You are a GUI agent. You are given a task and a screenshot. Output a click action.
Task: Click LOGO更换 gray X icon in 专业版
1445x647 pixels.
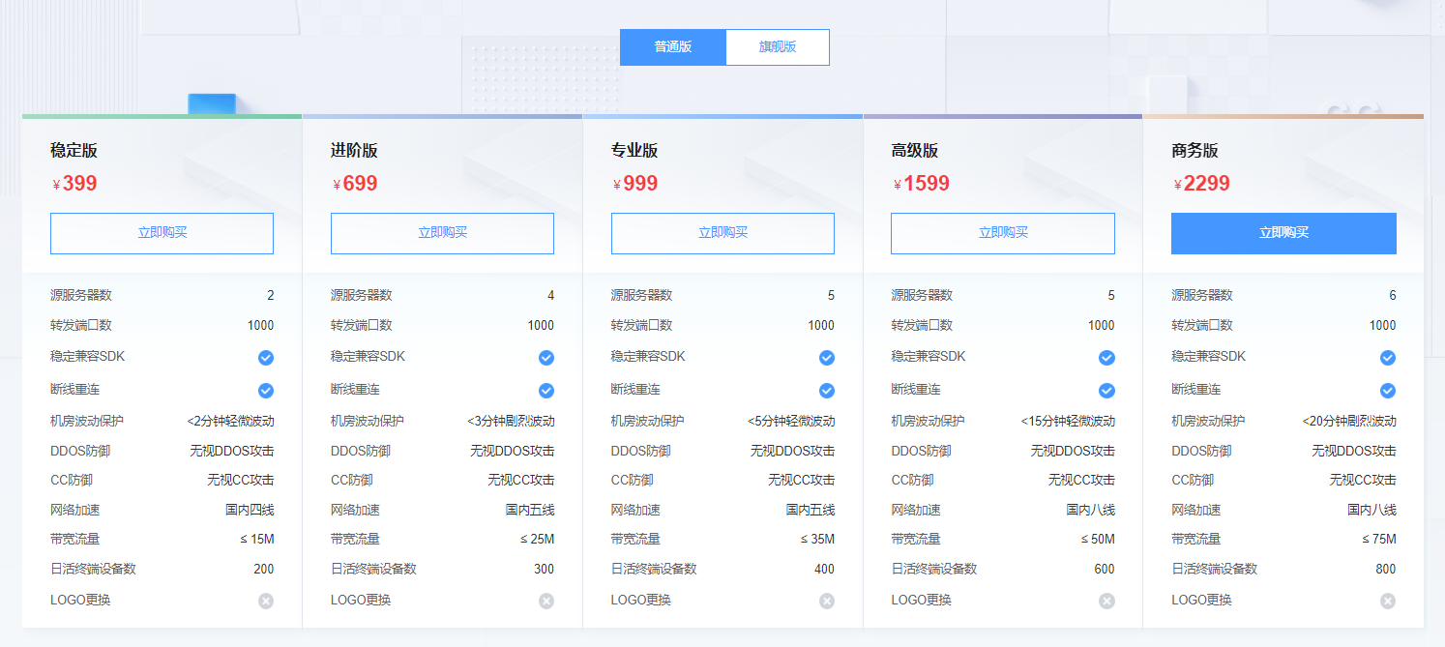827,601
